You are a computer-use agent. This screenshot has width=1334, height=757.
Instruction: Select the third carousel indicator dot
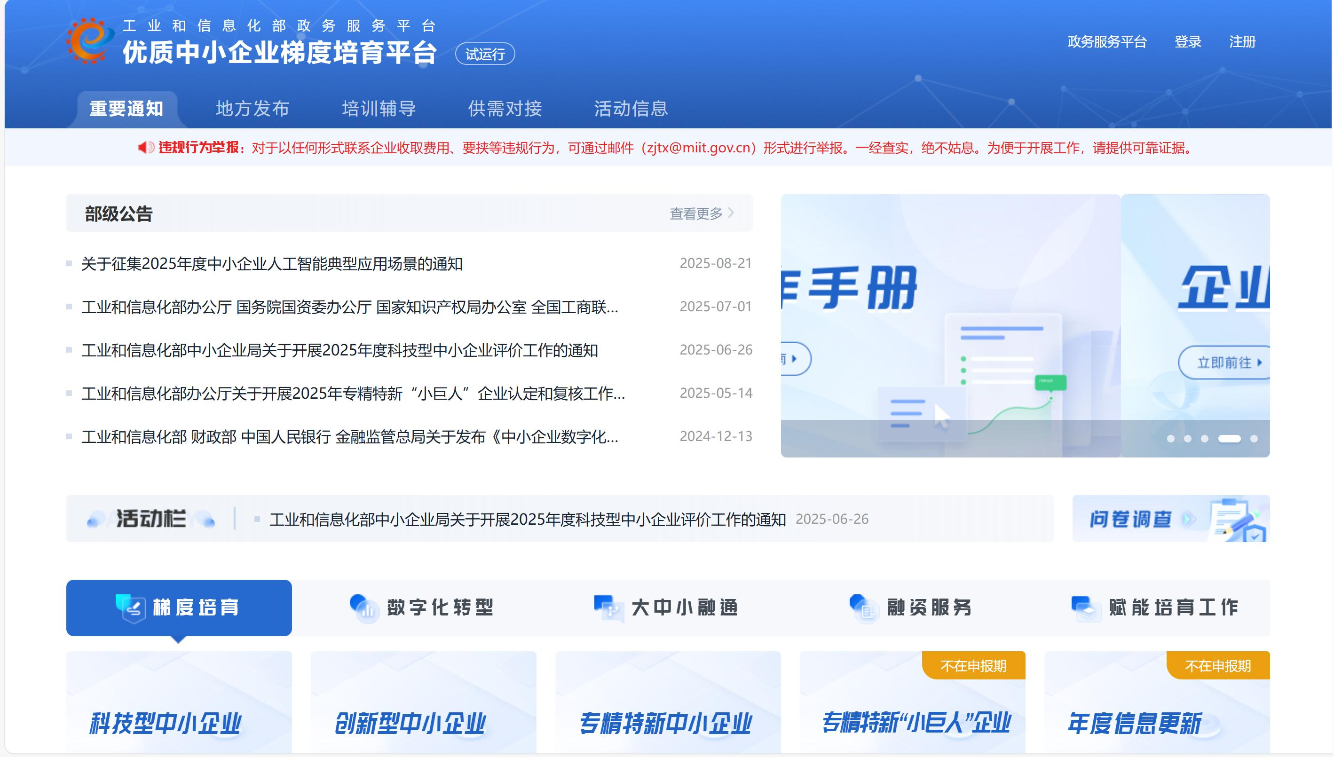[x=1205, y=439]
